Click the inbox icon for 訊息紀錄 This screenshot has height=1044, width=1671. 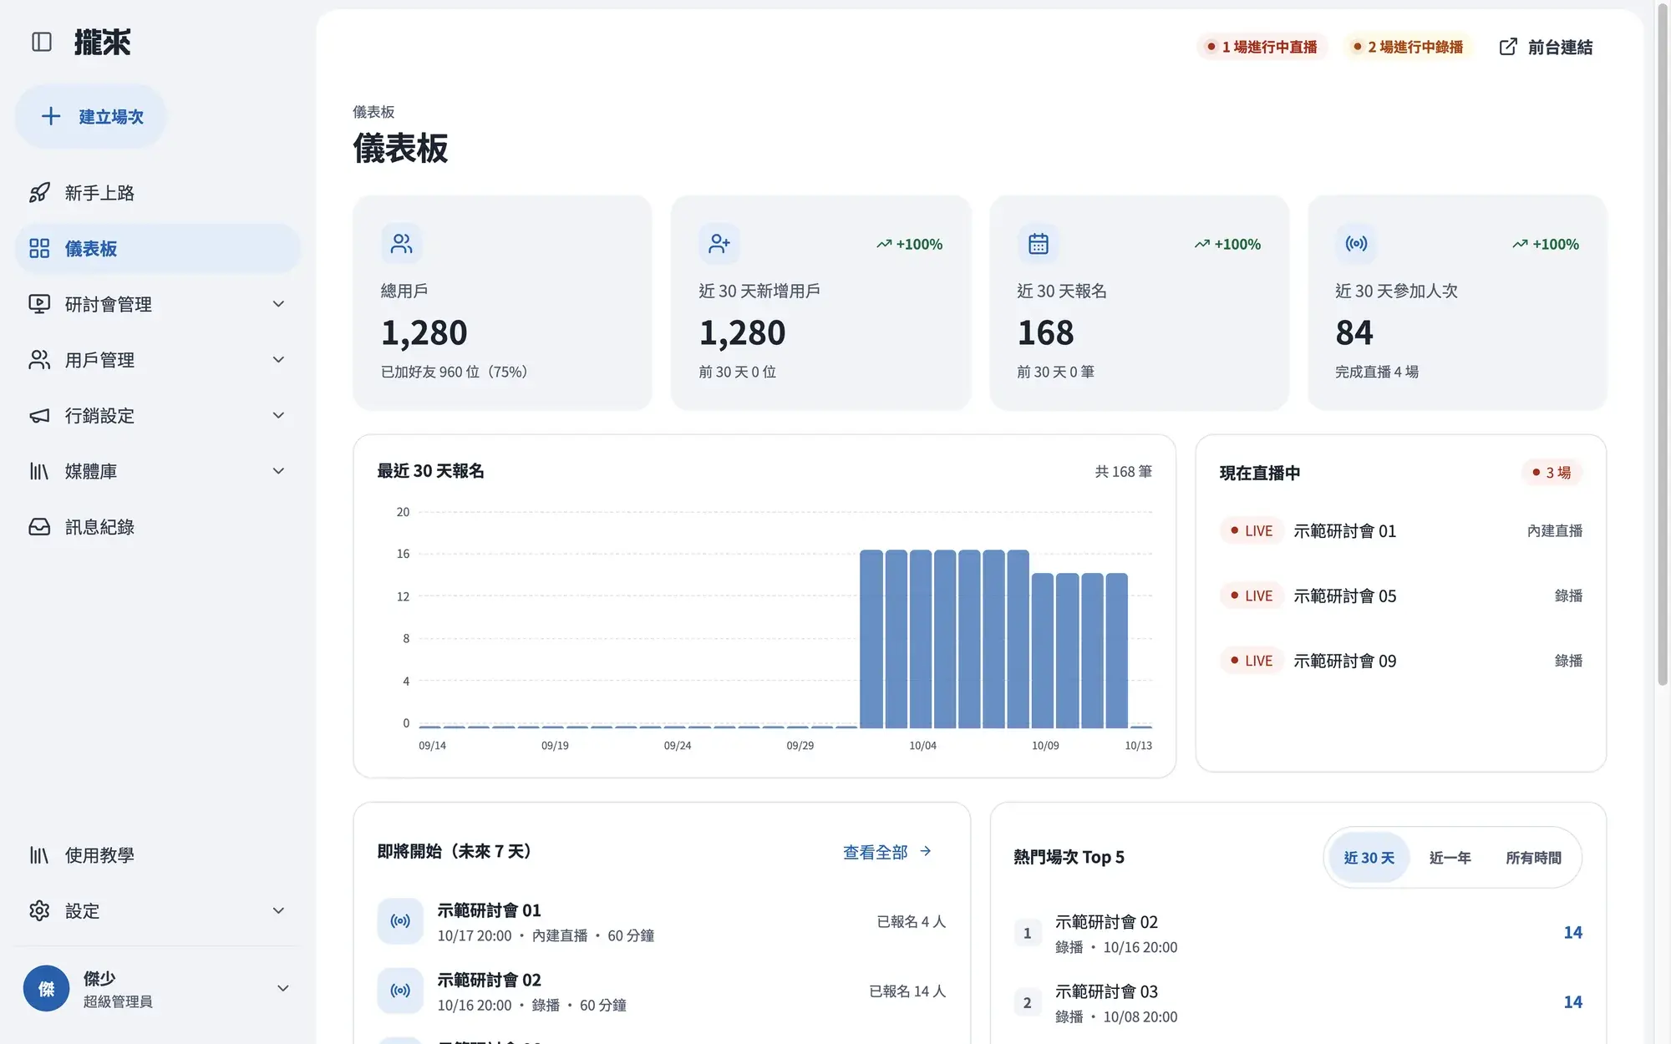[x=39, y=527]
